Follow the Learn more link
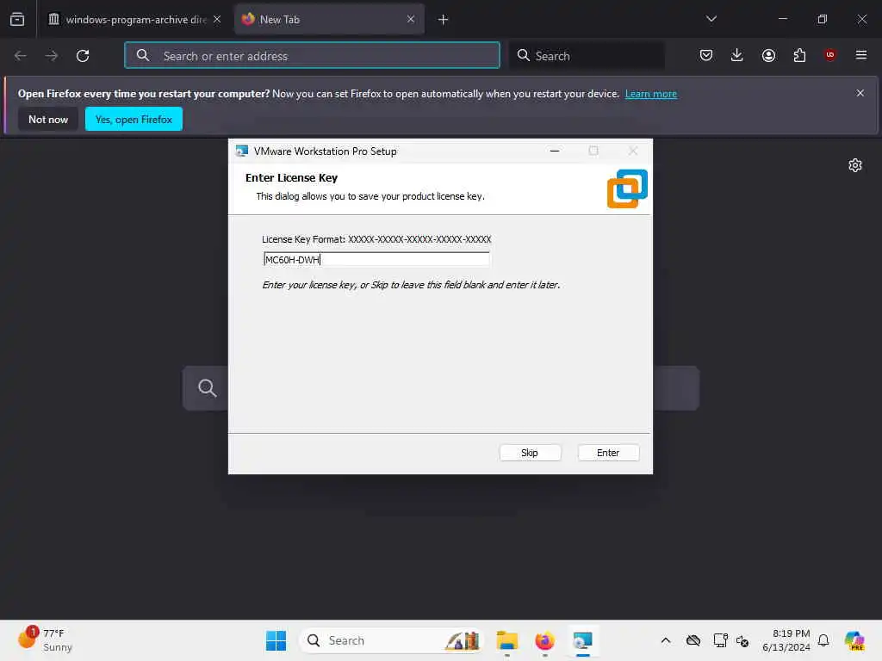This screenshot has height=661, width=882. pyautogui.click(x=651, y=94)
